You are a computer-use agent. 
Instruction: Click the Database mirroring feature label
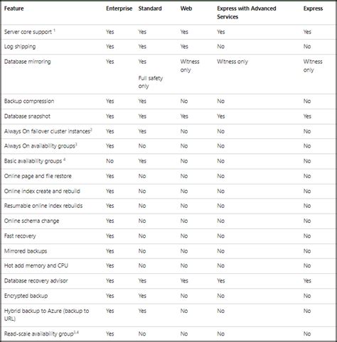pyautogui.click(x=28, y=62)
